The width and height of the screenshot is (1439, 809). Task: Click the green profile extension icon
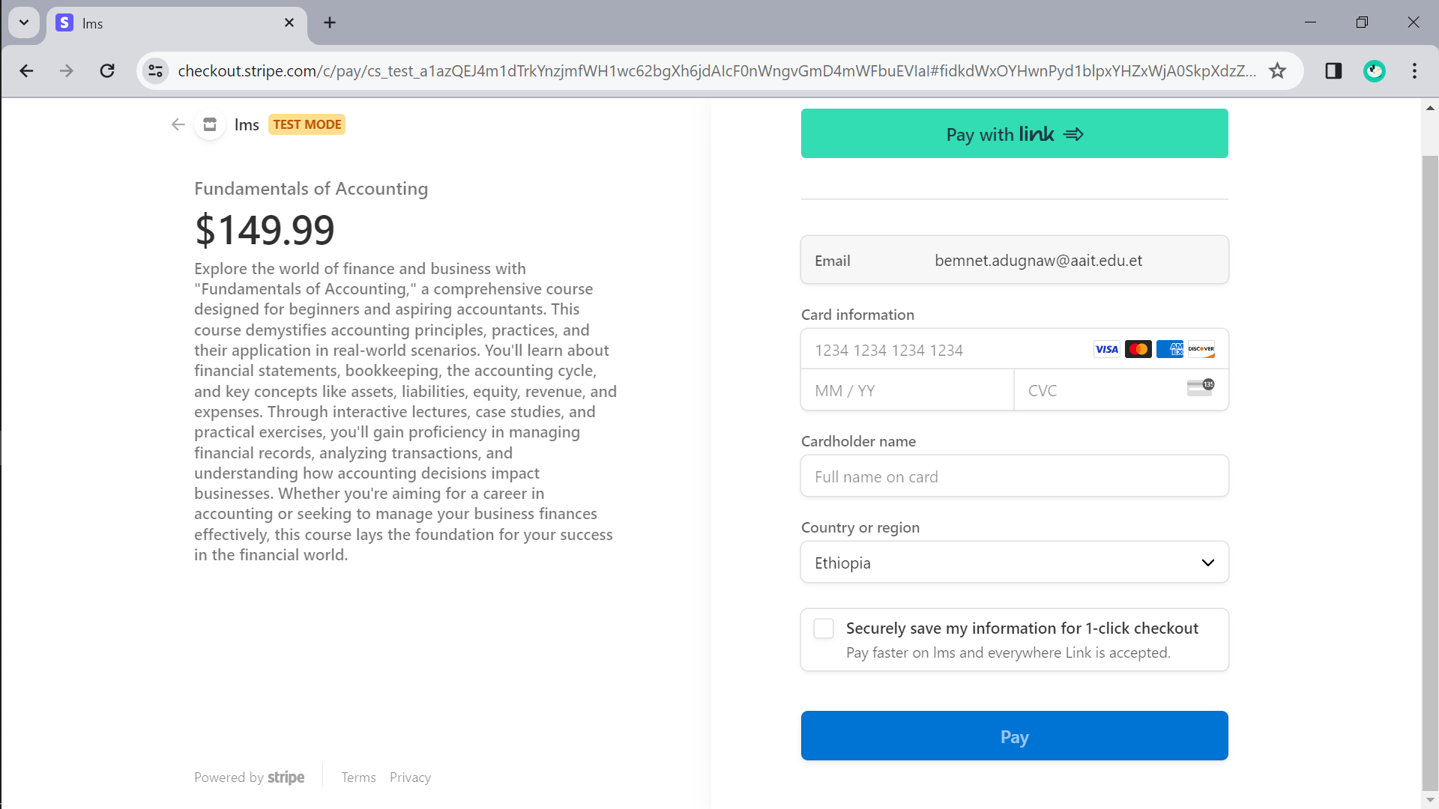click(x=1374, y=70)
